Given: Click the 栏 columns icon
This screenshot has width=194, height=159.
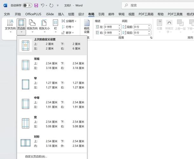Looking at the screenshot, I should tap(56, 26).
